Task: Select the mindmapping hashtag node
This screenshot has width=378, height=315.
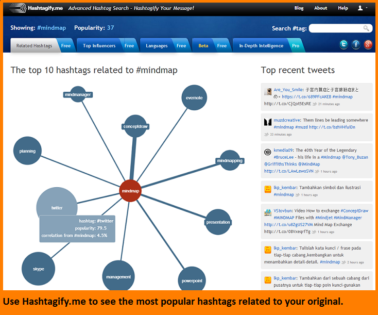Action: [x=230, y=160]
